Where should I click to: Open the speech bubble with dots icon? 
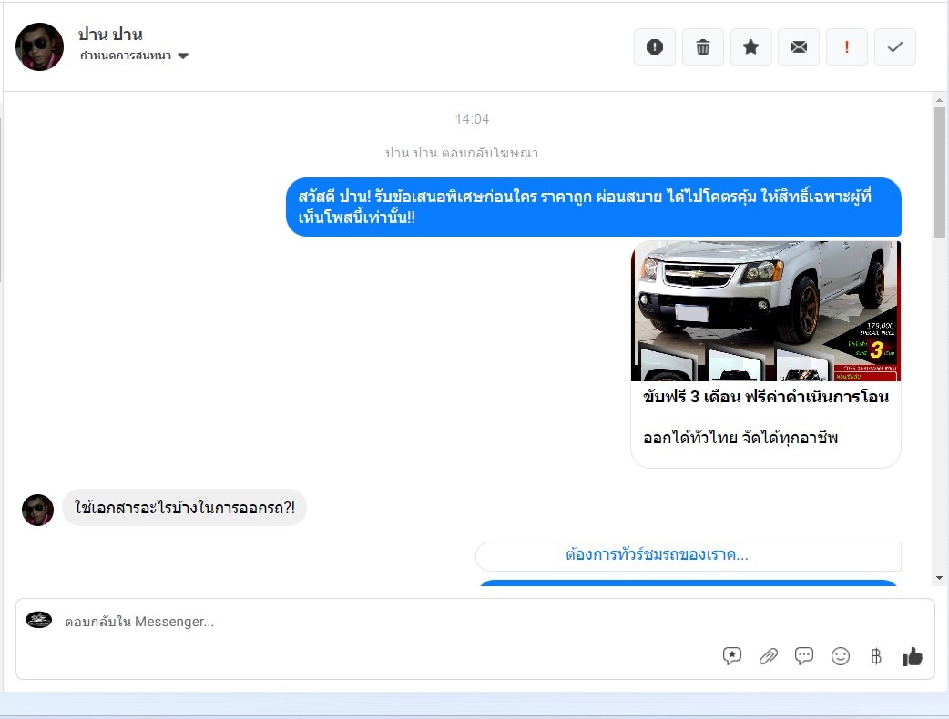point(804,656)
